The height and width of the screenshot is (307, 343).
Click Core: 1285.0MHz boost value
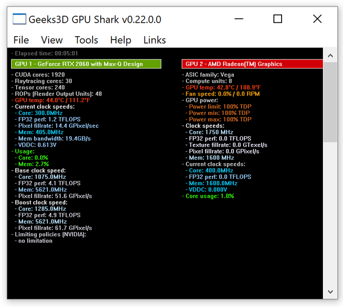coord(40,209)
